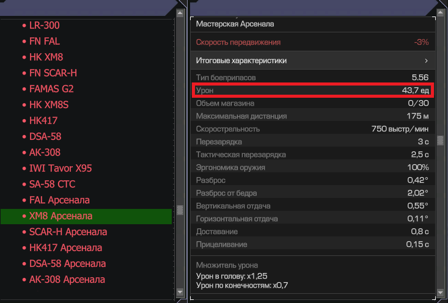Click Прицеливание value 0,15 с
The width and height of the screenshot is (448, 303).
[417, 244]
